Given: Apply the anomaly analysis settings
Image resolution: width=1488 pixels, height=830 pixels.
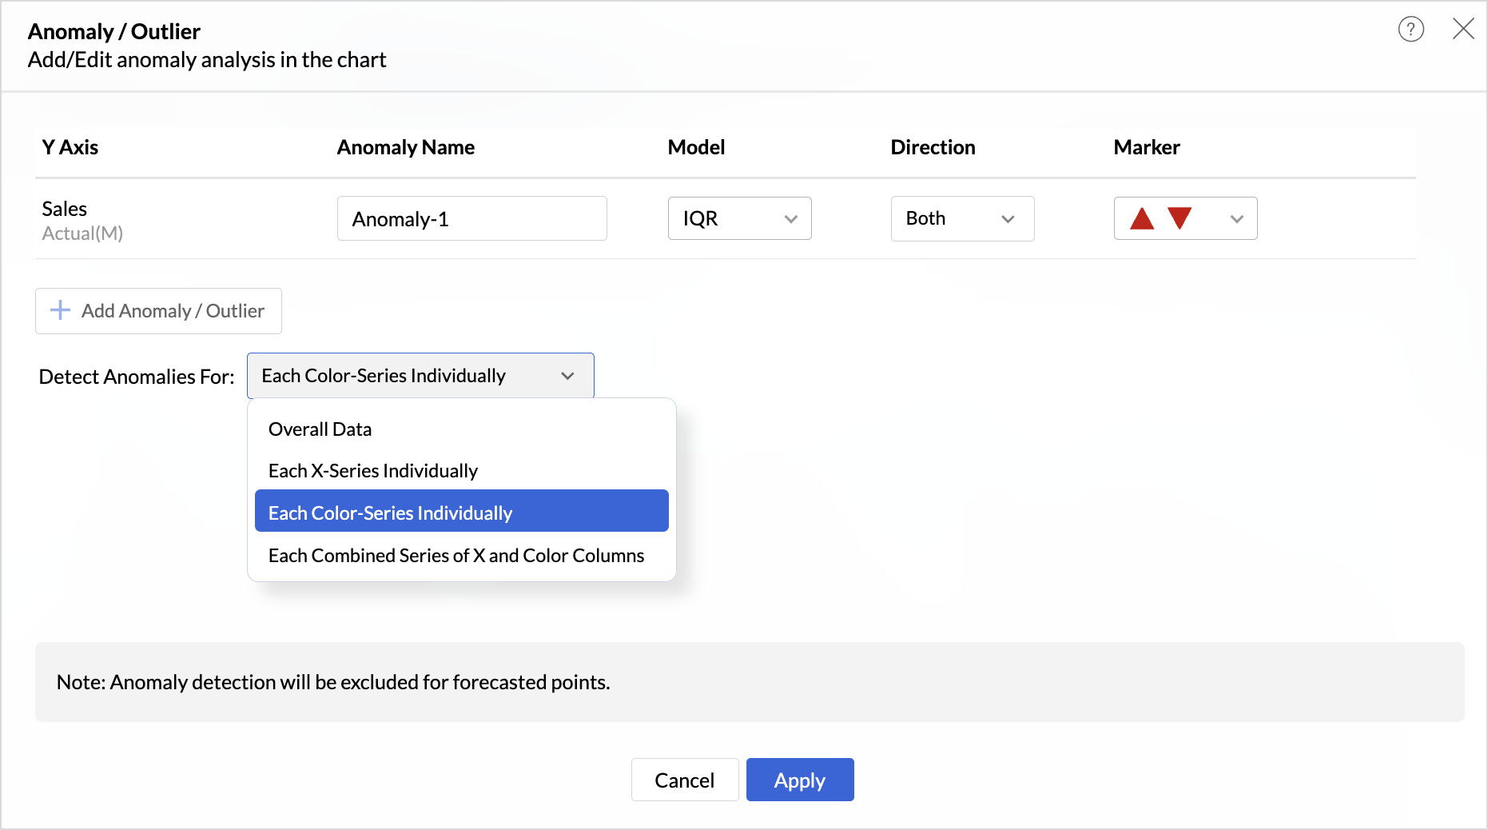Looking at the screenshot, I should pos(799,780).
